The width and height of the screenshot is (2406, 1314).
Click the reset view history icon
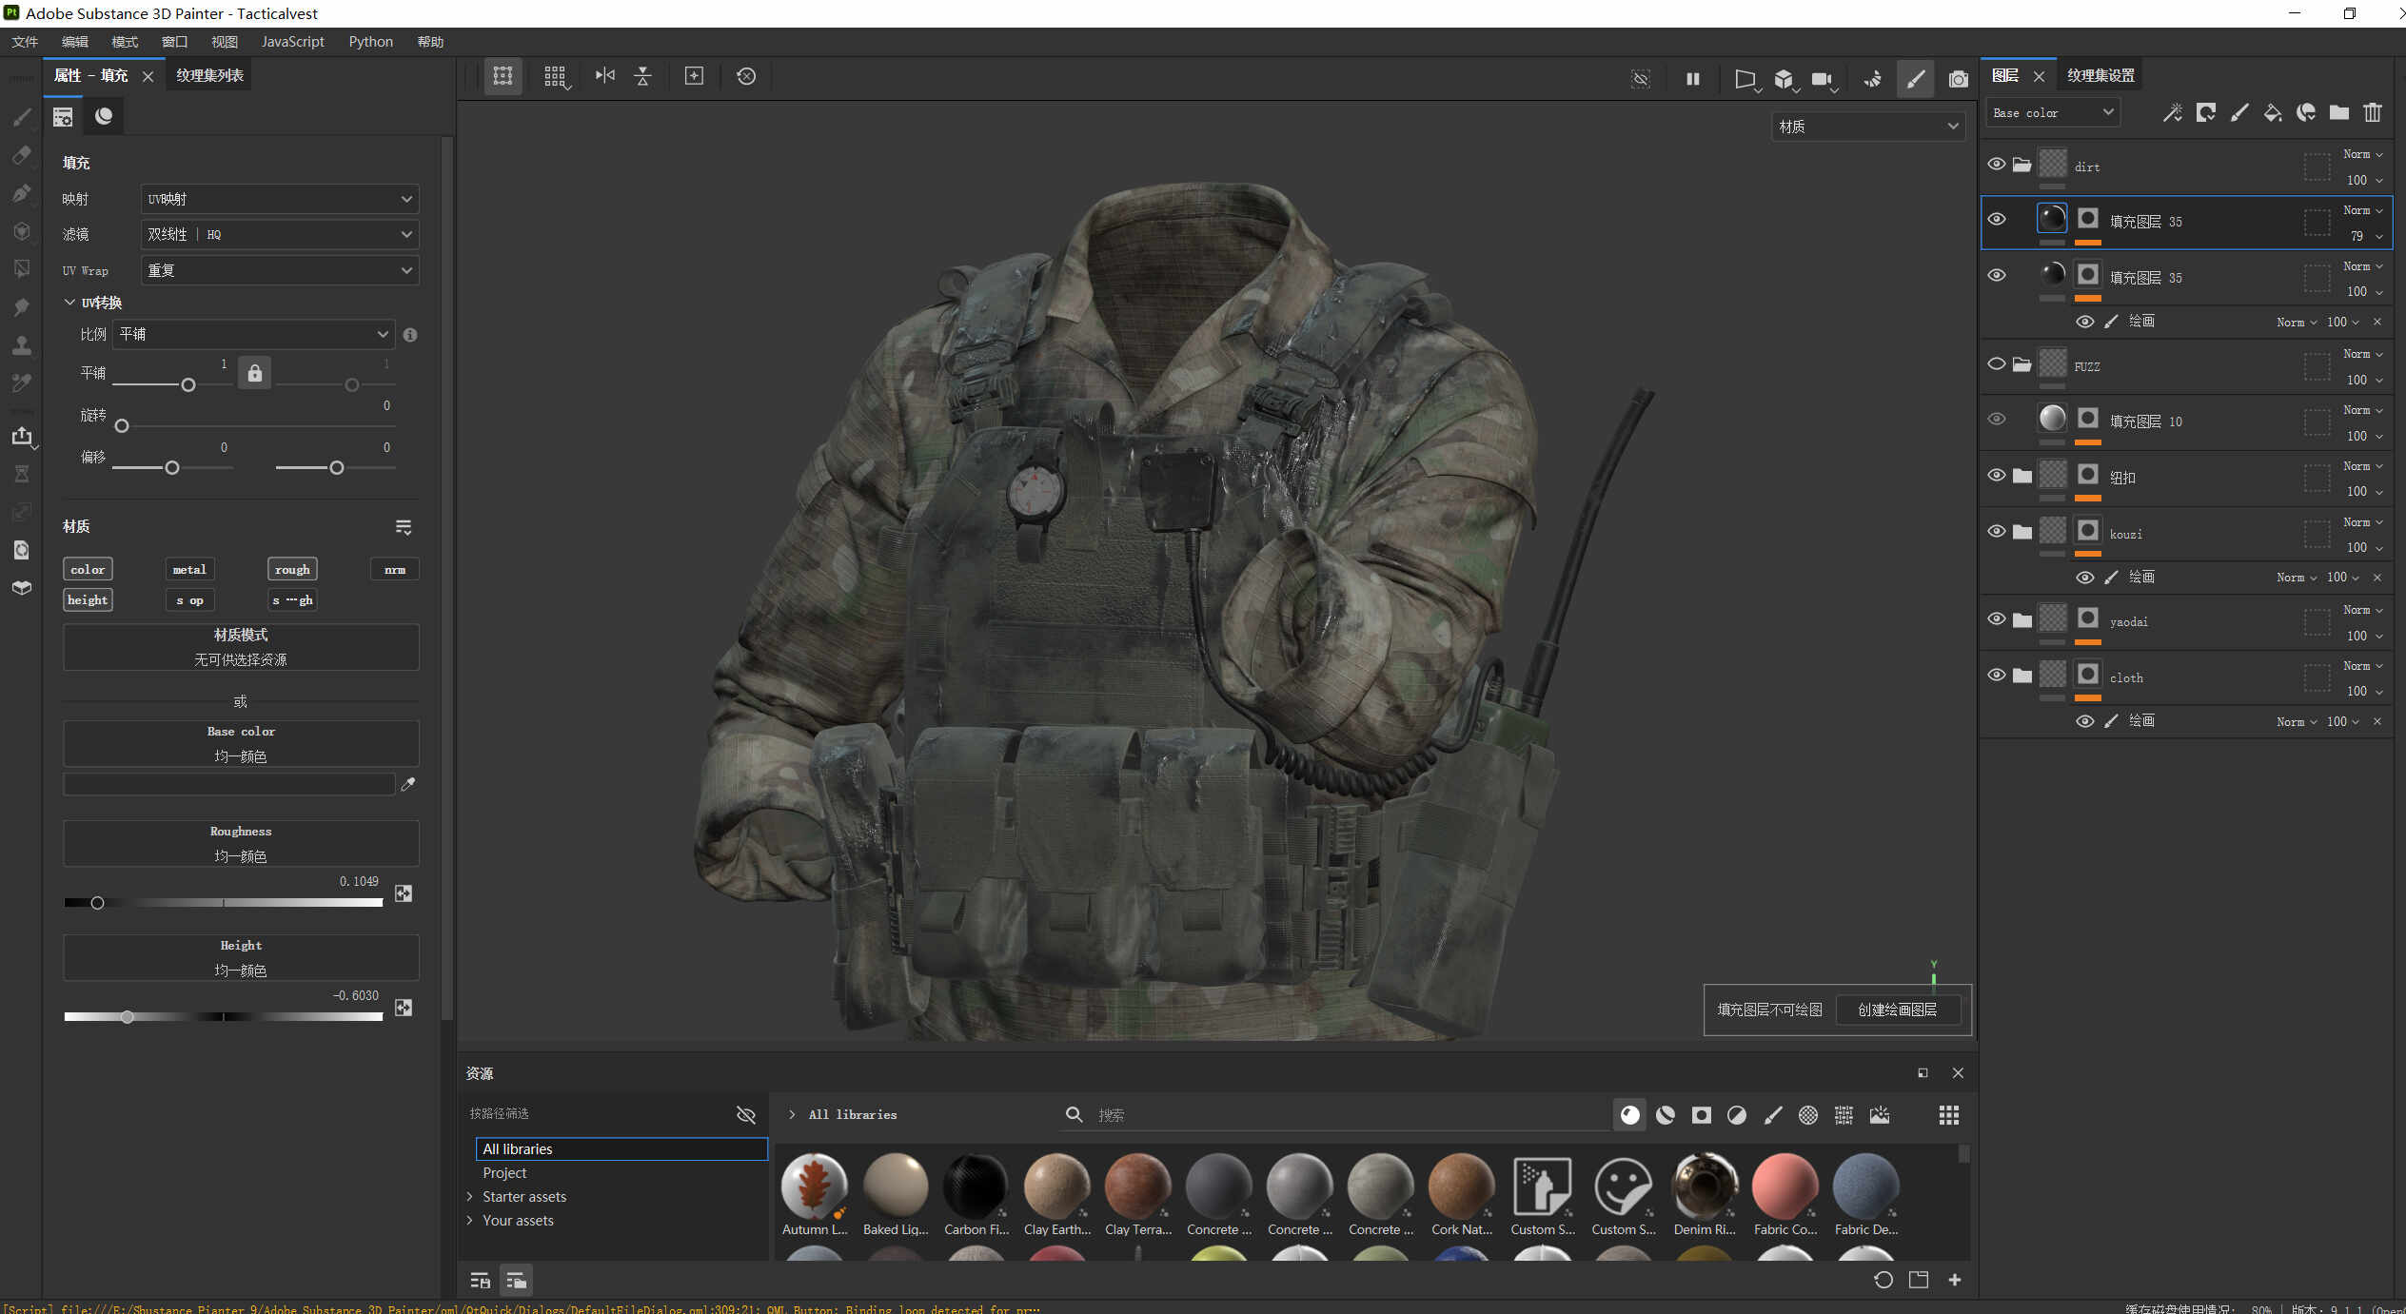click(746, 76)
